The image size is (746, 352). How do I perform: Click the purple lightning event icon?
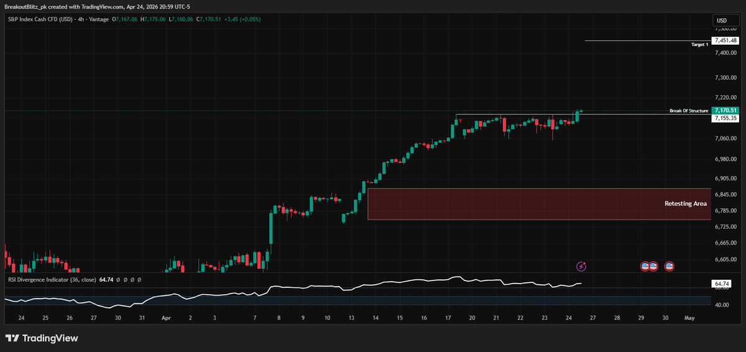581,266
